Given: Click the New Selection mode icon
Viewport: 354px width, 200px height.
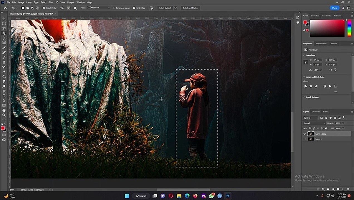Looking at the screenshot, I should 23,8.
